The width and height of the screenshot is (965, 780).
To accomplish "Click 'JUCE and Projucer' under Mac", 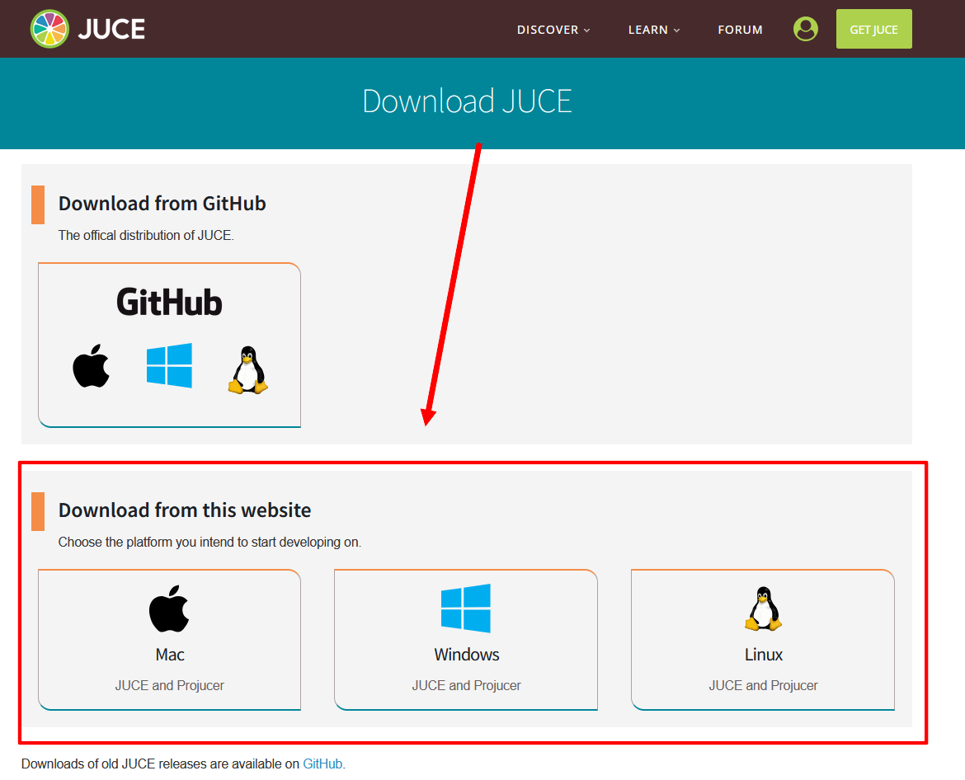I will coord(169,685).
